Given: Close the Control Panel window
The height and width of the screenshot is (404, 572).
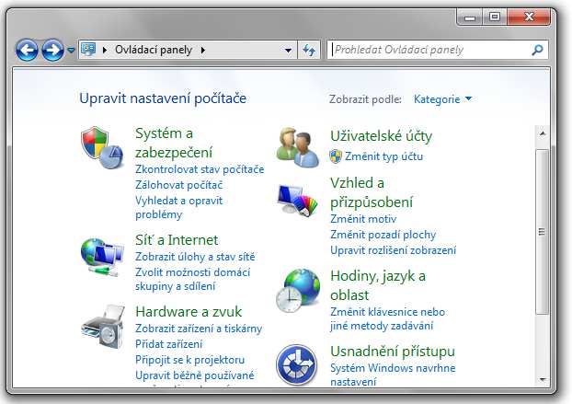Looking at the screenshot, I should coord(529,17).
